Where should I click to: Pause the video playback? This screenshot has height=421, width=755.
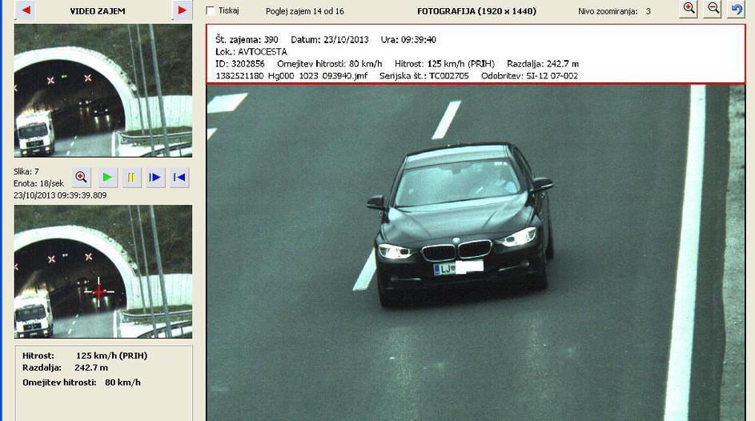[x=131, y=177]
